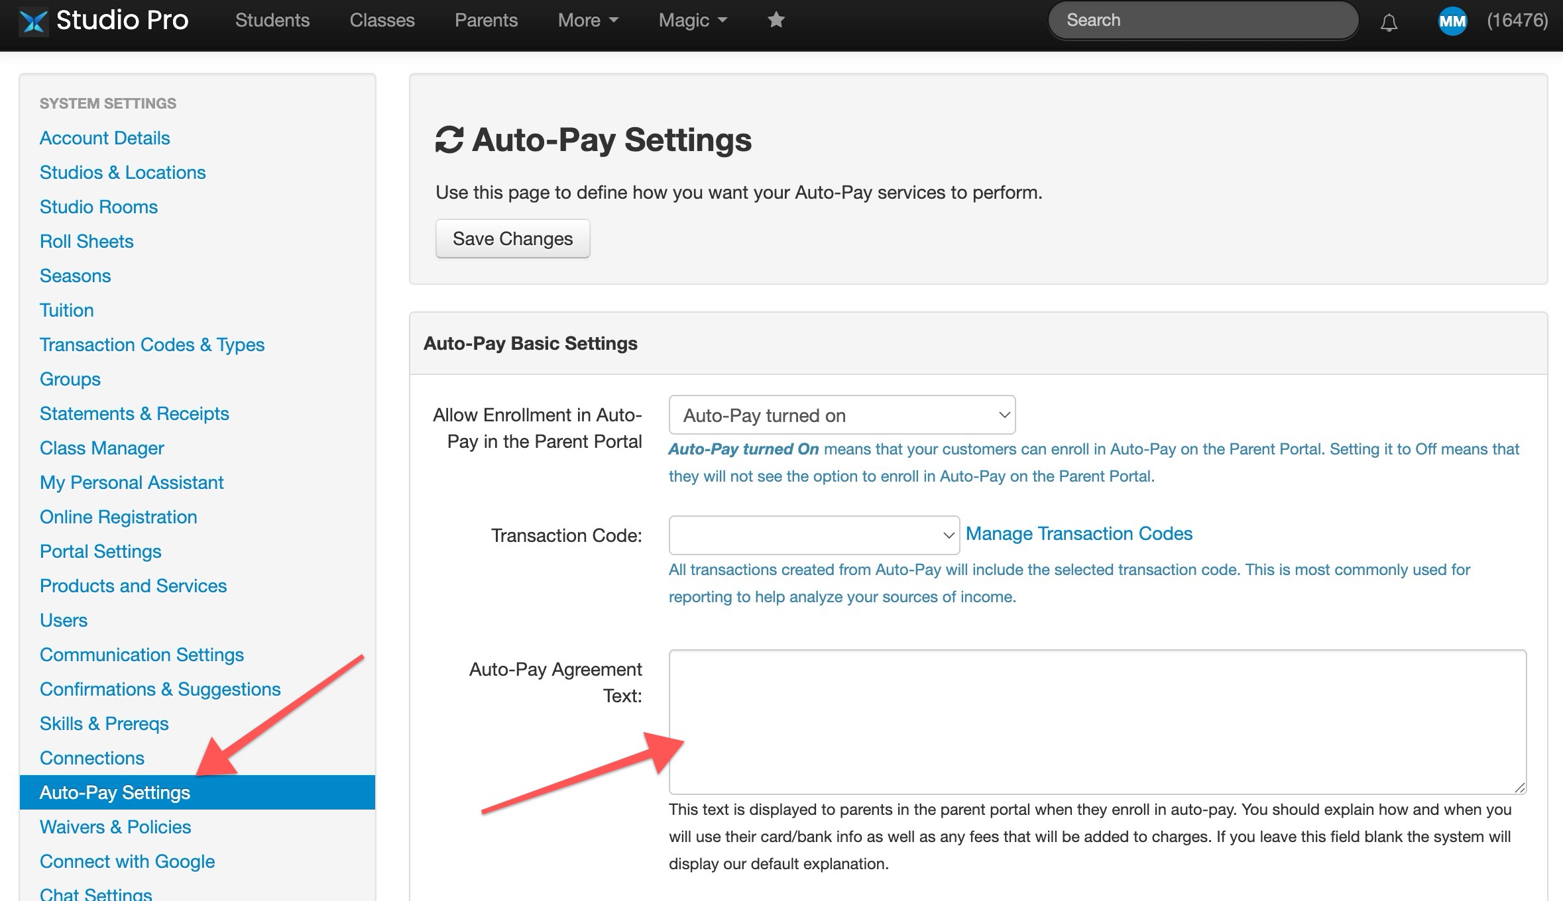1563x901 pixels.
Task: Open Waivers & Policies settings
Action: [115, 827]
